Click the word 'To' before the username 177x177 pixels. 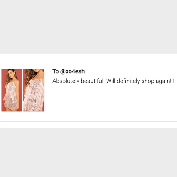(56, 71)
